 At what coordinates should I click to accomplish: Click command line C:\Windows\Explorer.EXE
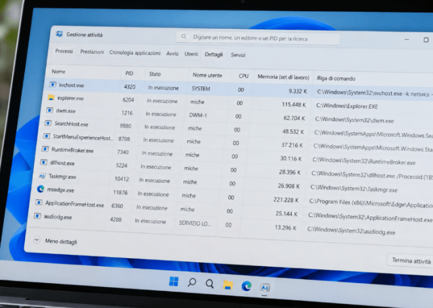[347, 106]
